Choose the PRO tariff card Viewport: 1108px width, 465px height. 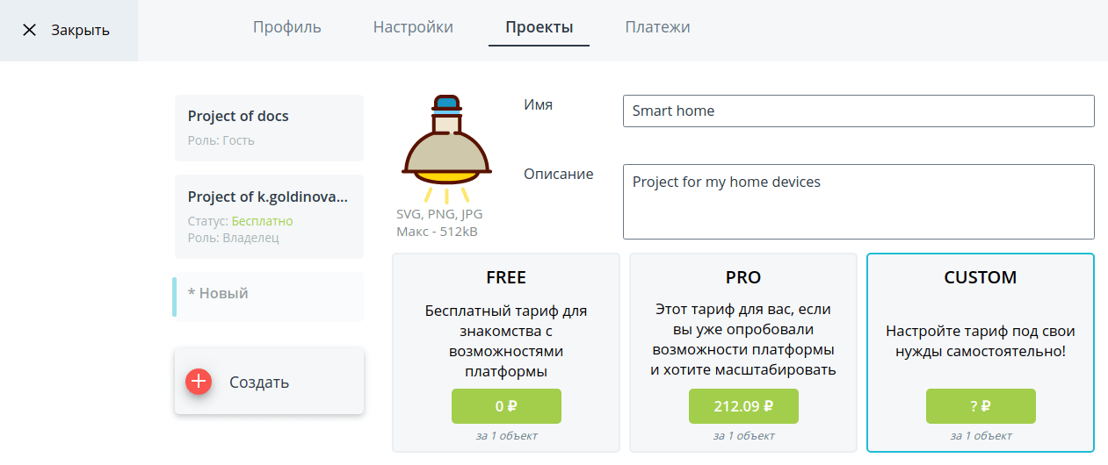(743, 353)
